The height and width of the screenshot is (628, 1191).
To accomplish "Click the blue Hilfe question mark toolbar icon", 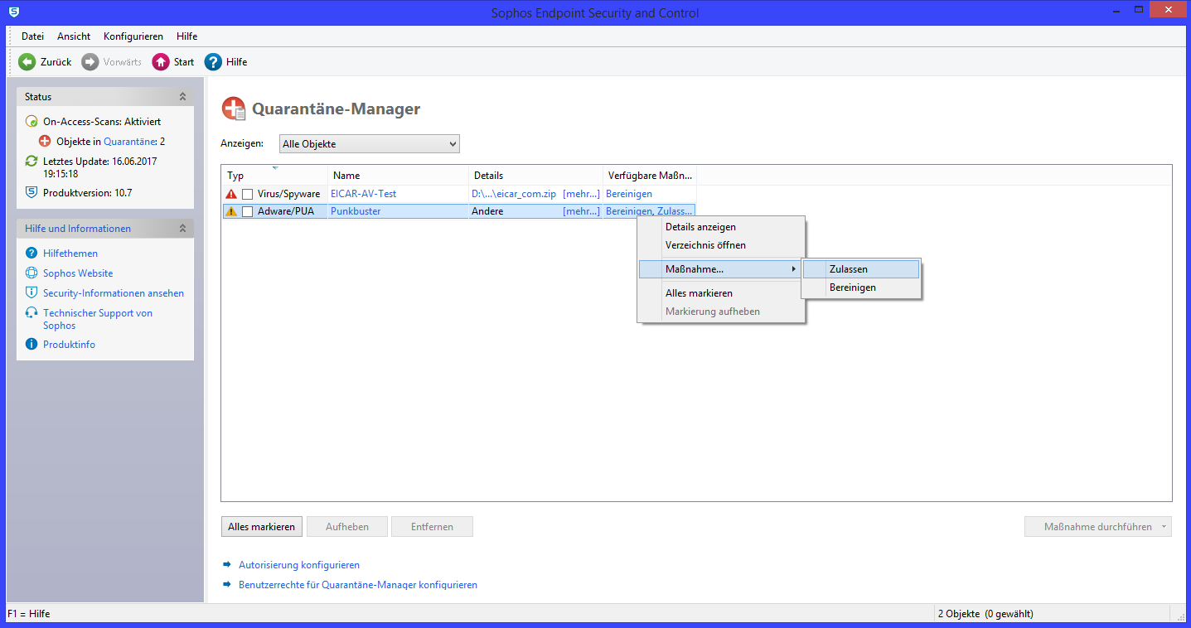I will [x=213, y=62].
